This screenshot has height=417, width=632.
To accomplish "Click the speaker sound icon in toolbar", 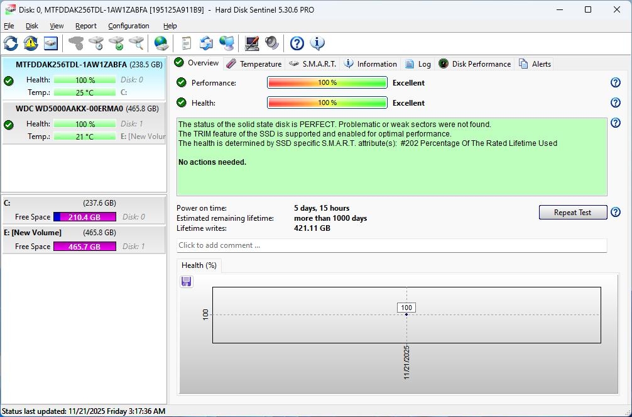I will click(271, 43).
